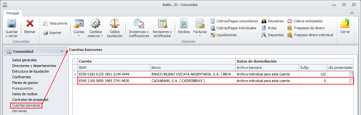Viewport: 361px width, 115px height.
Task: Open Impuestos
Action: (272, 35)
